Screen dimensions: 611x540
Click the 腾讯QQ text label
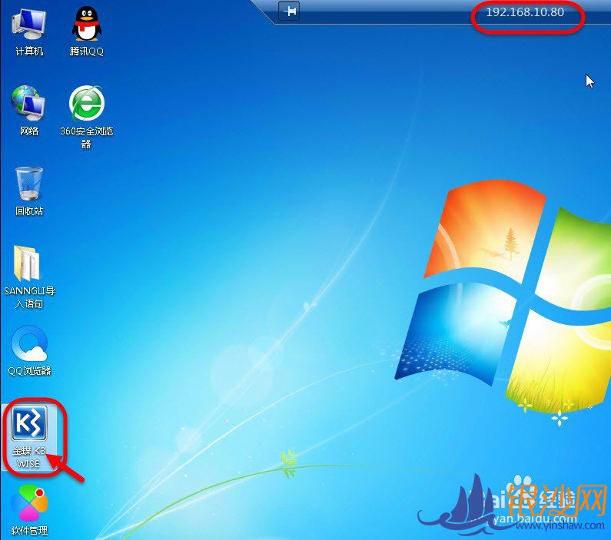click(86, 51)
